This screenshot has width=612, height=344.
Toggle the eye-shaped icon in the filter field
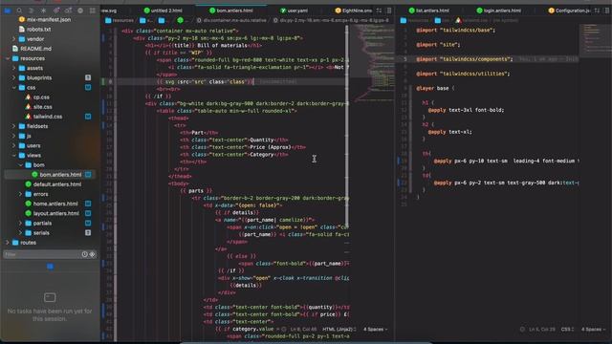pos(93,254)
